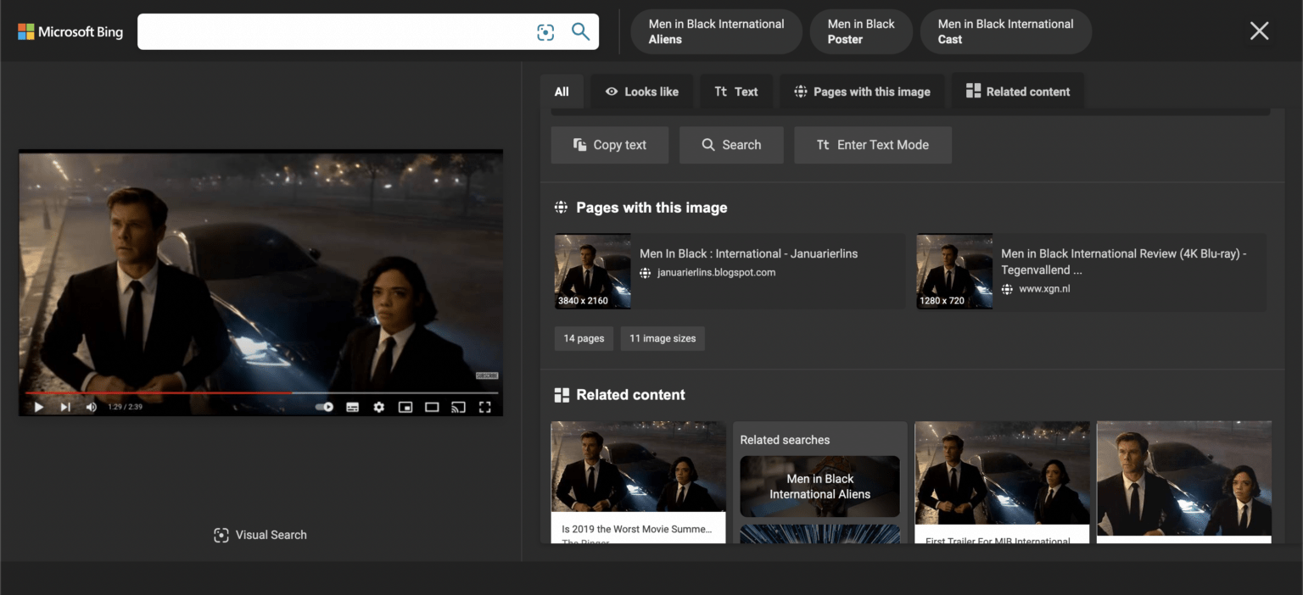Switch to the Text tab
Screen dimensions: 1303x595
[x=735, y=92]
